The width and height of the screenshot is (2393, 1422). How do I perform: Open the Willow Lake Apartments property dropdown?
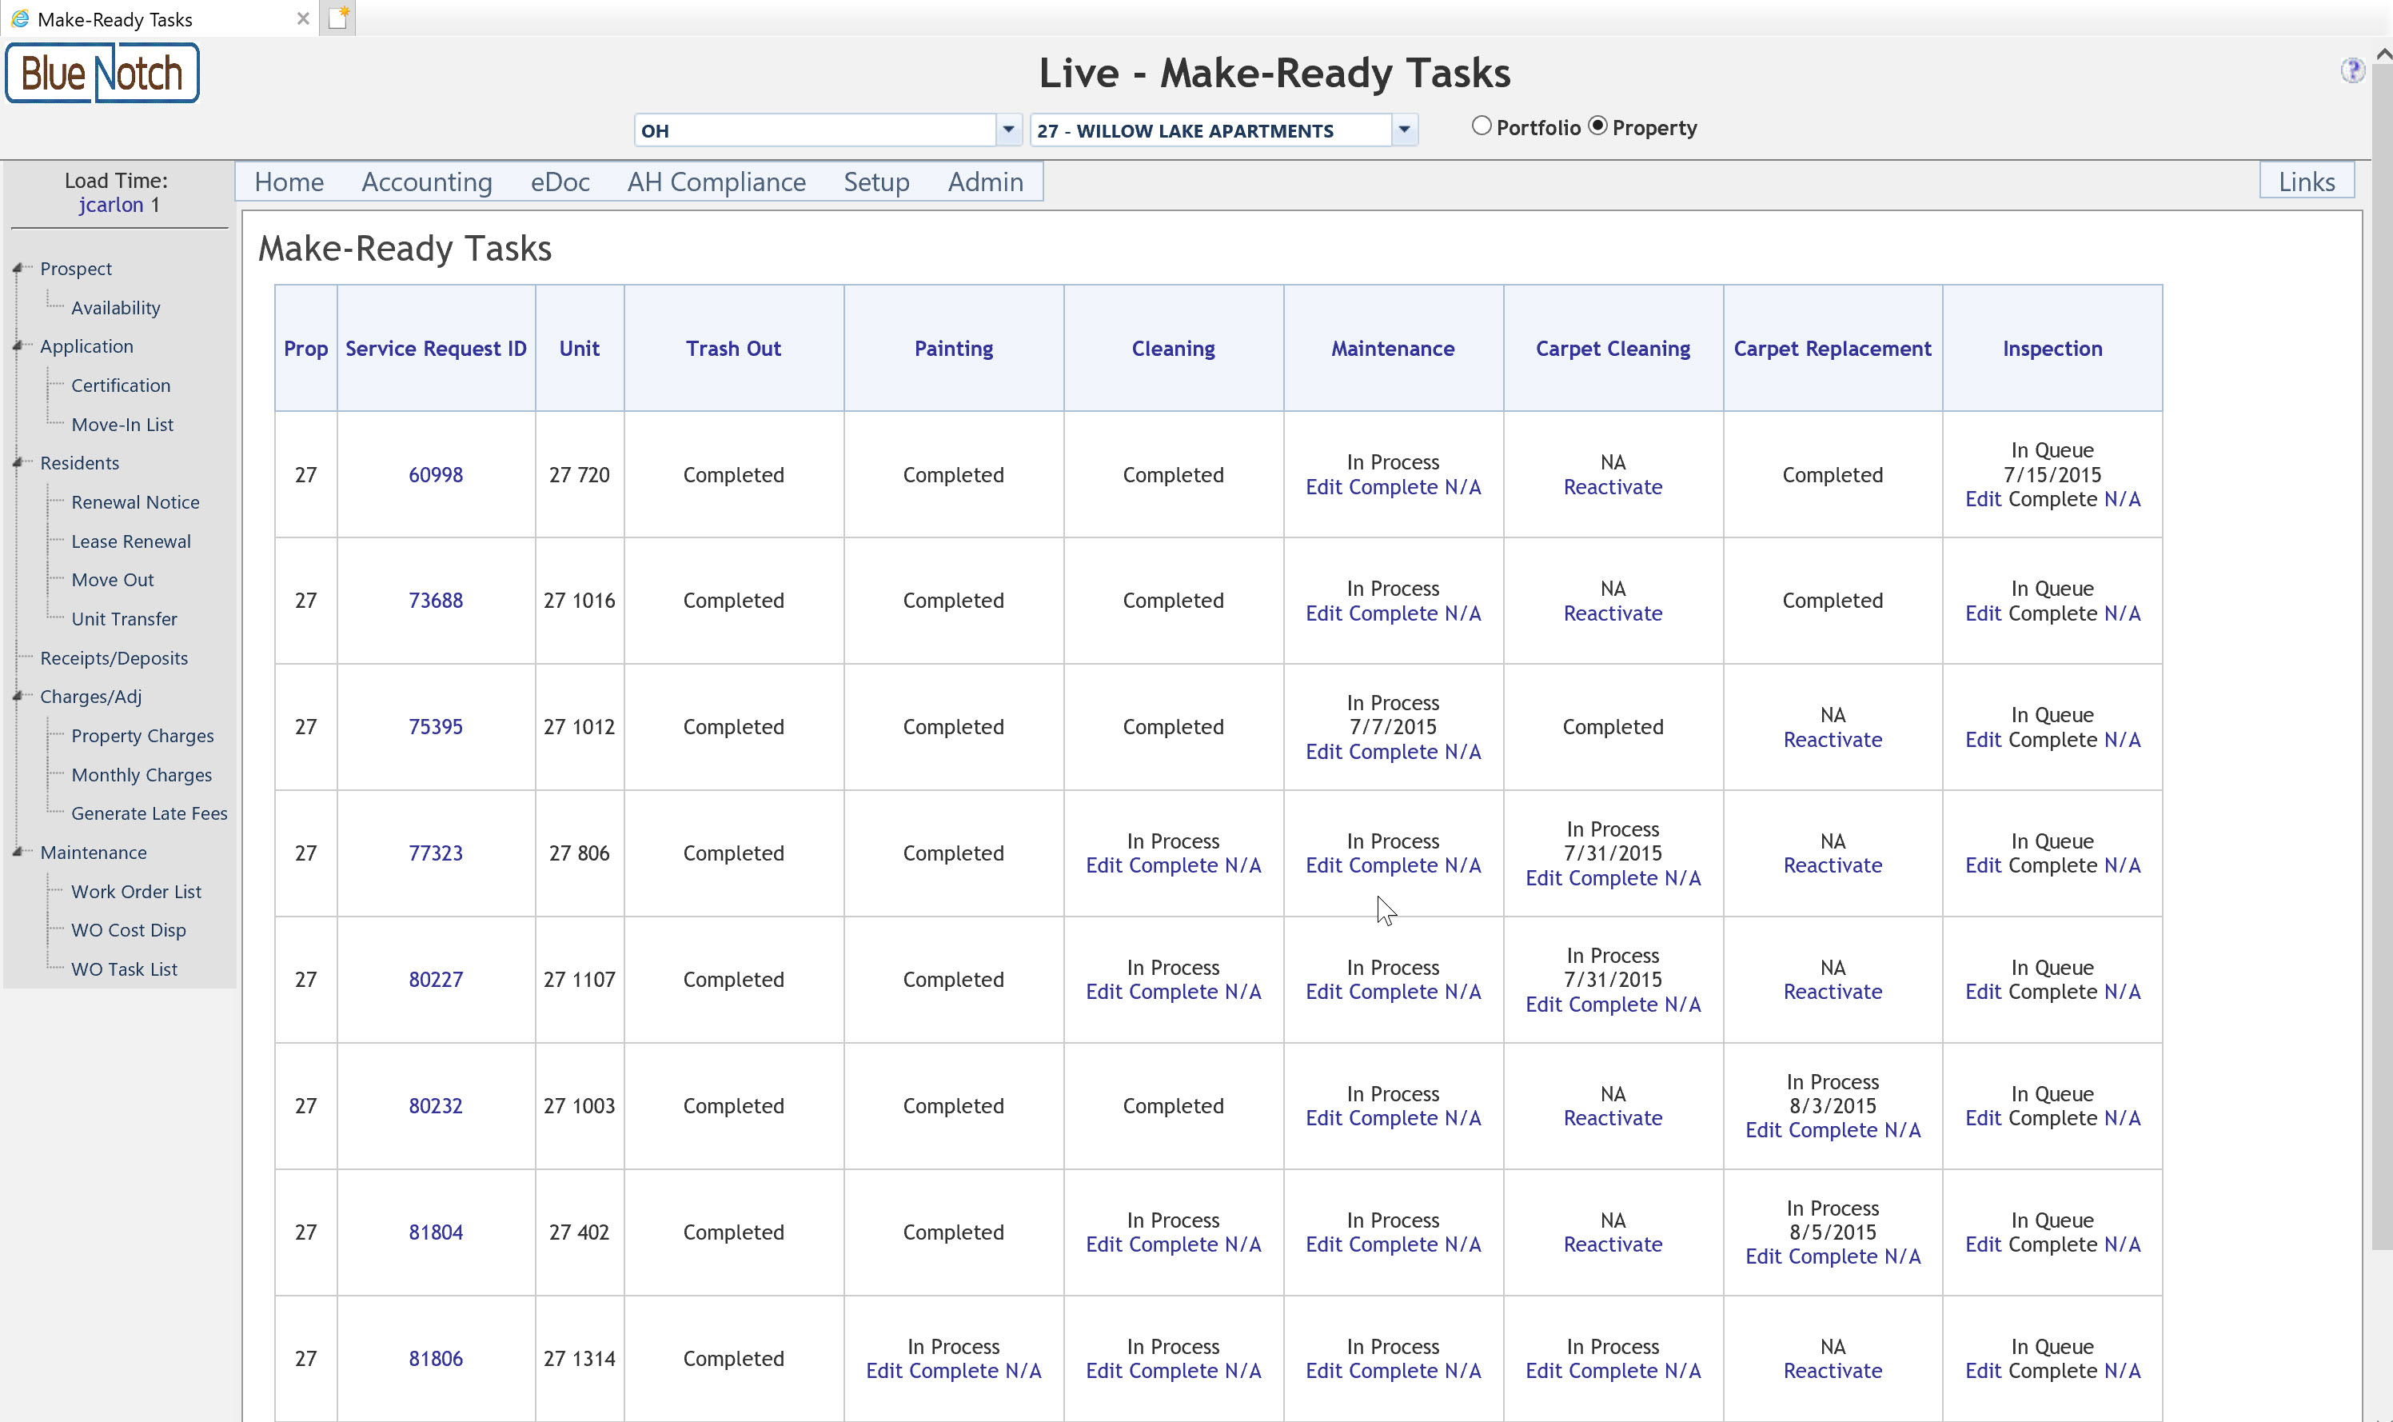(x=1403, y=130)
